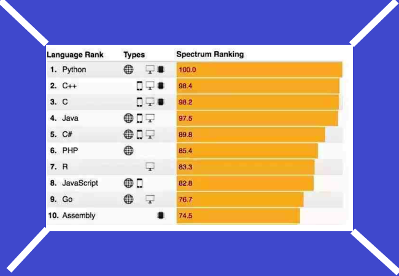Click the mobile phone icon for Java

pyautogui.click(x=139, y=118)
